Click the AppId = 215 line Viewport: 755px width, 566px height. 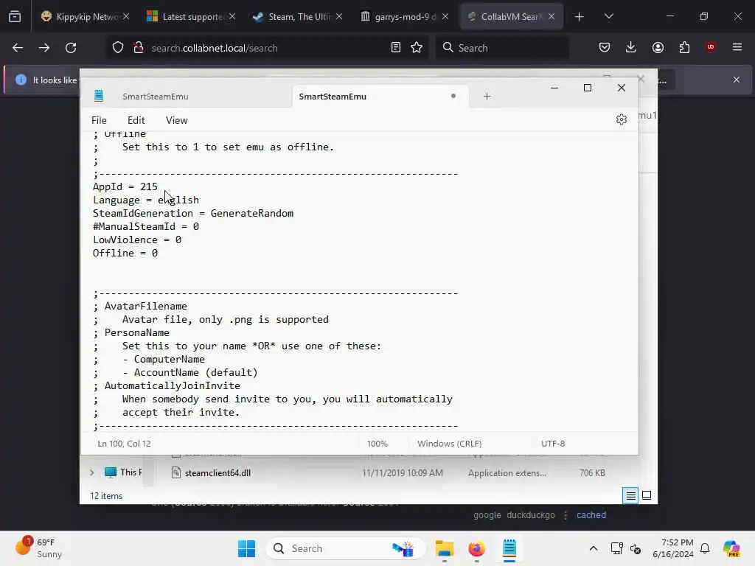pos(125,186)
